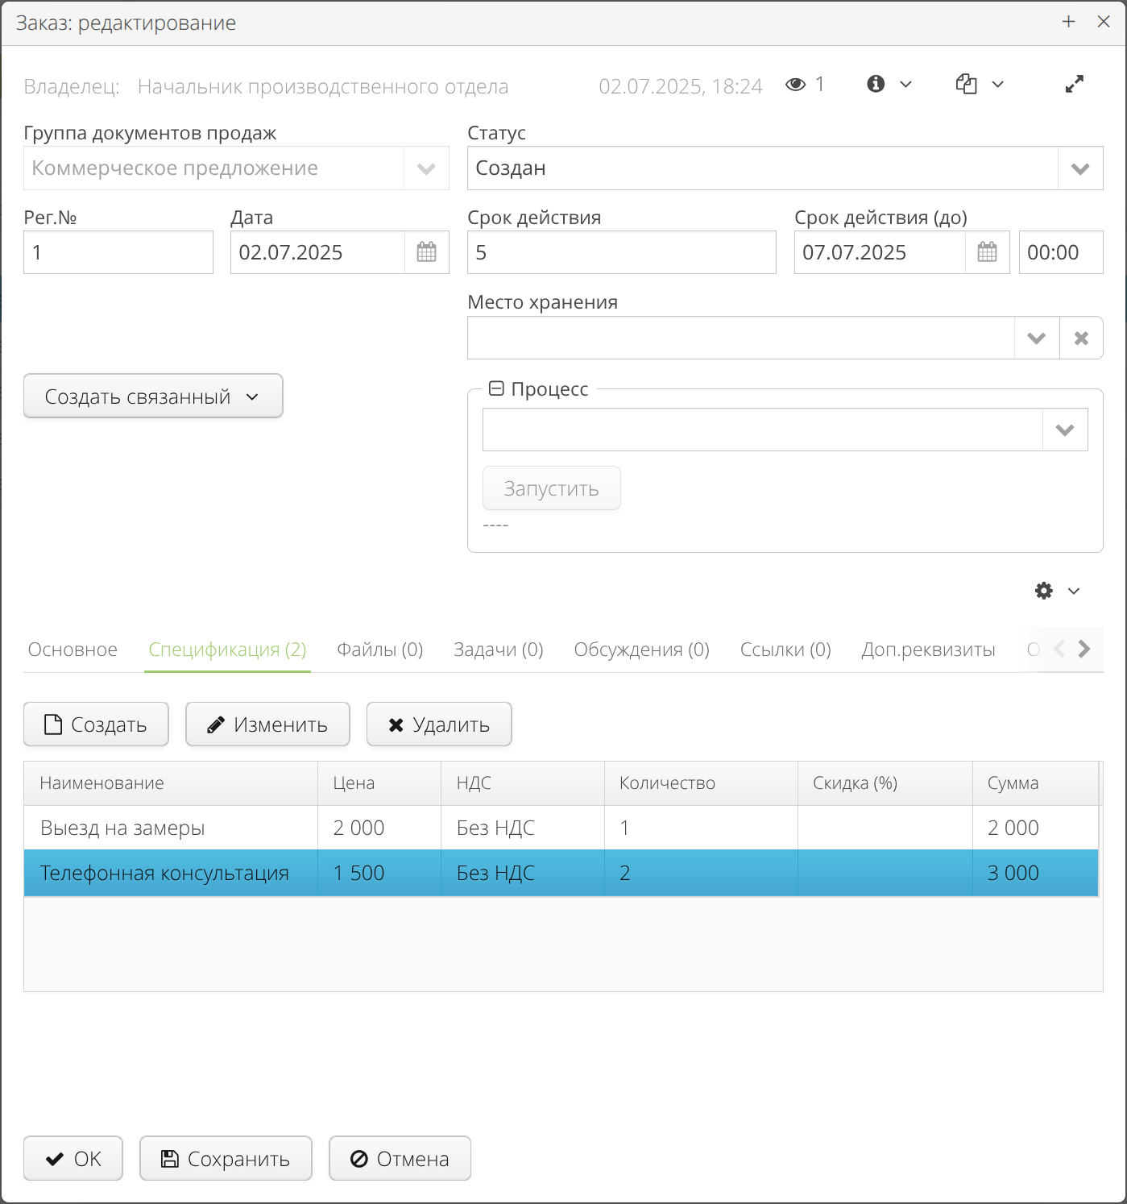The width and height of the screenshot is (1127, 1204).
Task: Open the Место хранения dropdown list
Action: pyautogui.click(x=1036, y=338)
